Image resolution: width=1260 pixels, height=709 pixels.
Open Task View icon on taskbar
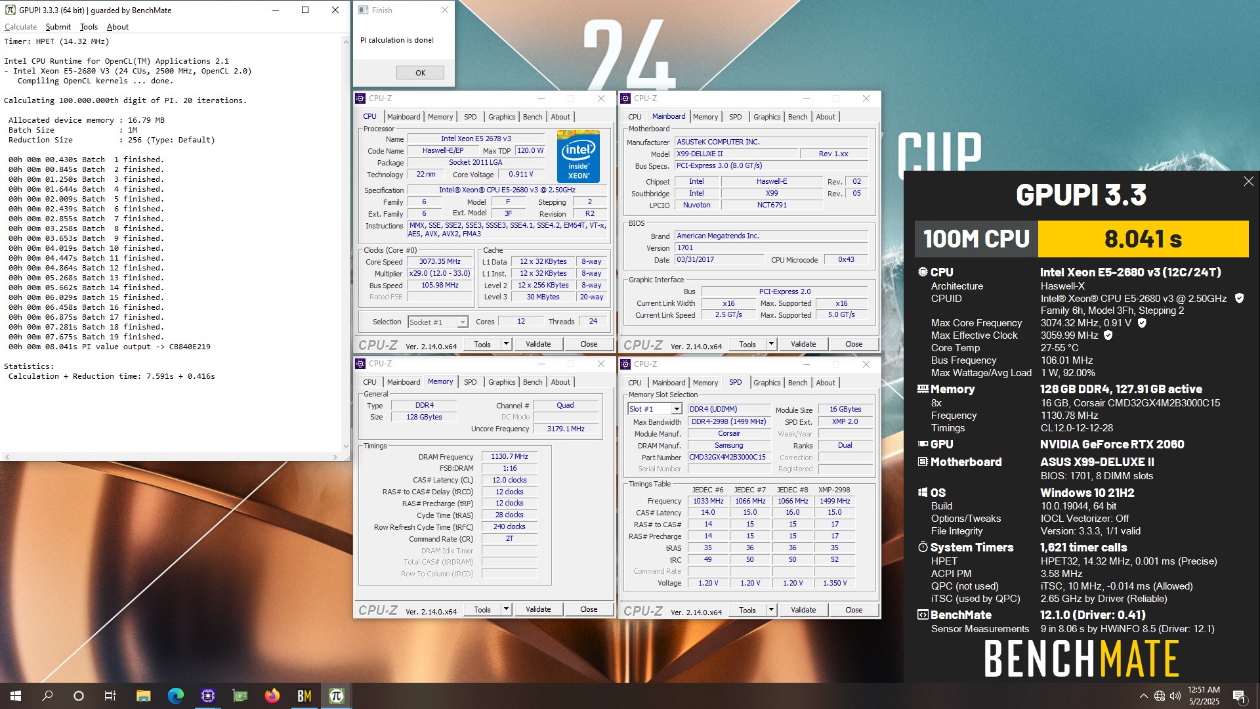110,696
